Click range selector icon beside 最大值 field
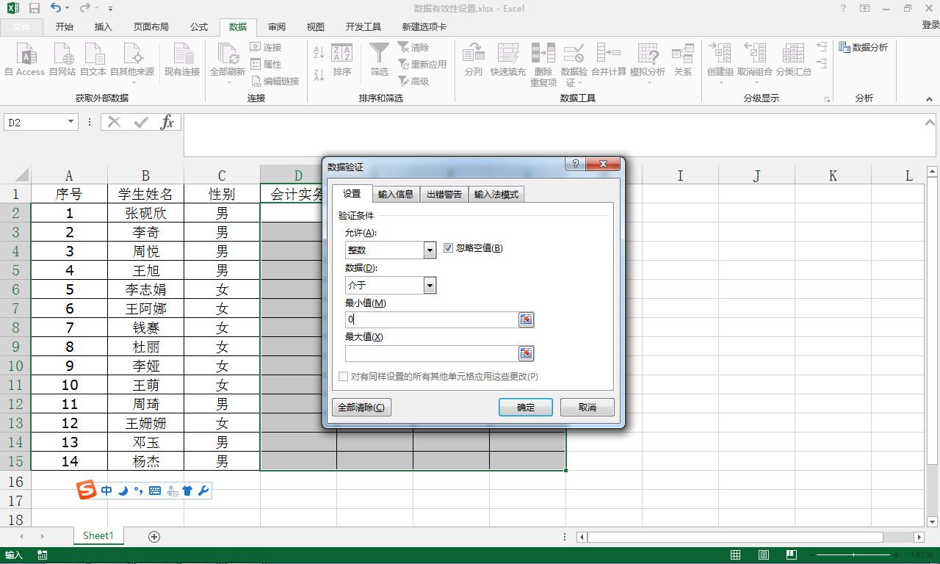940x564 pixels. (x=526, y=353)
